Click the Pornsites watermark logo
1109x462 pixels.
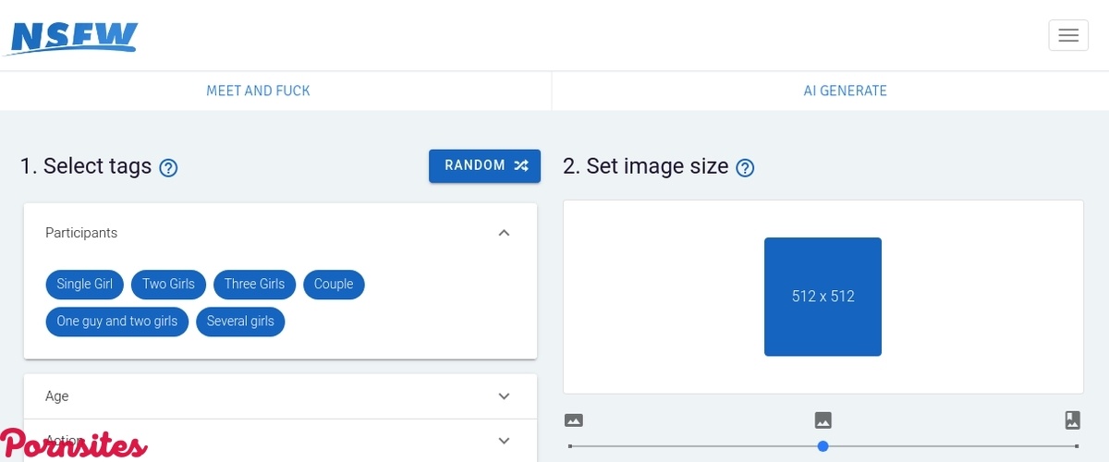tap(74, 444)
